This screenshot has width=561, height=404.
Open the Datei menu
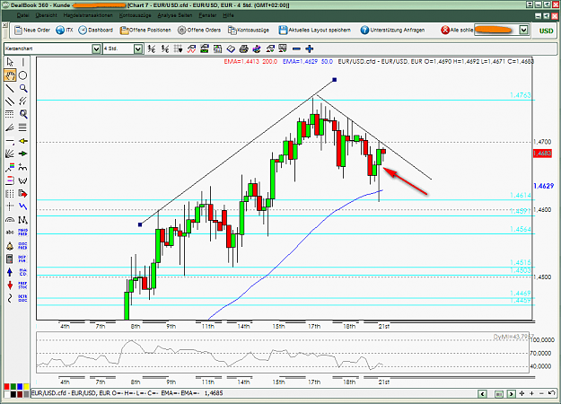[23, 15]
